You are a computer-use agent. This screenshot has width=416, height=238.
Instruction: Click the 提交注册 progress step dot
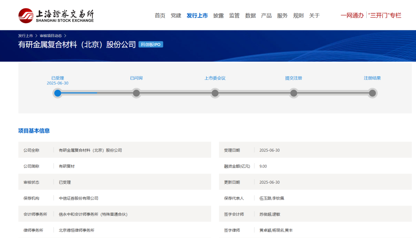[x=294, y=93]
